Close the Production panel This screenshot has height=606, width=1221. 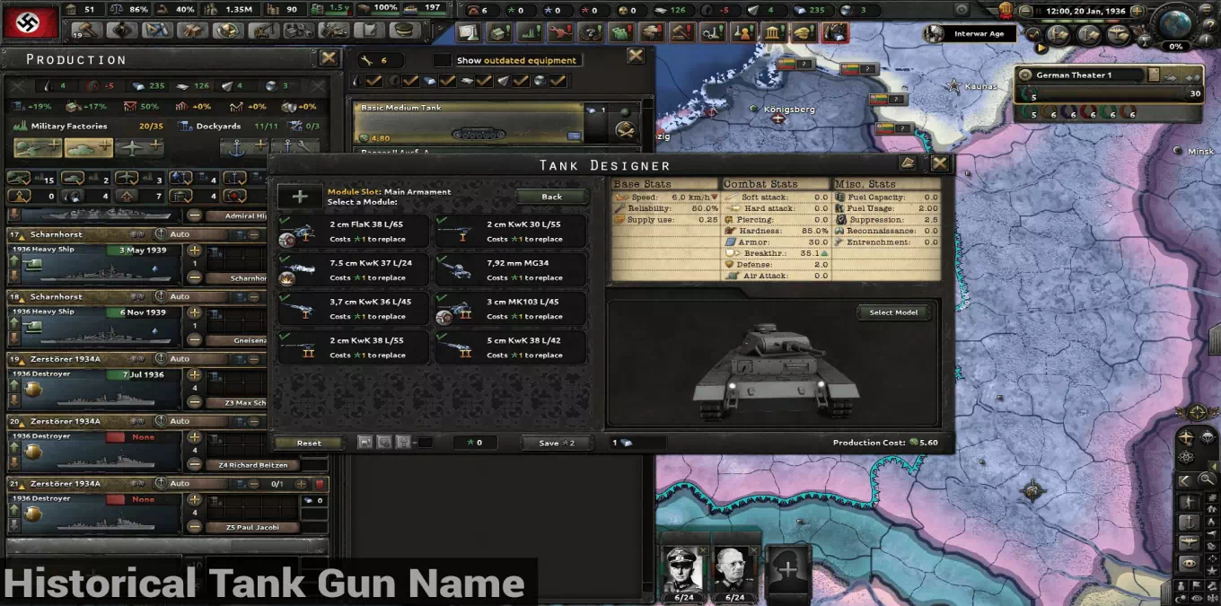[329, 58]
